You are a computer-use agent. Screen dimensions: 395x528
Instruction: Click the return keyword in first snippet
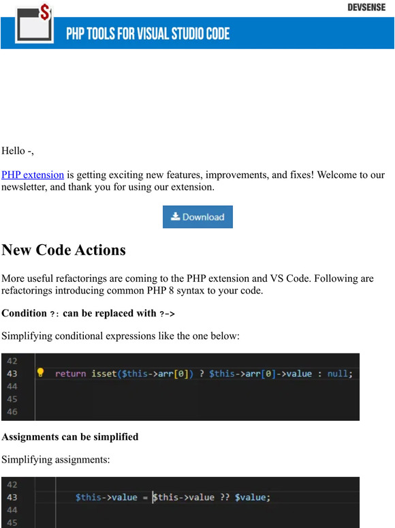71,374
